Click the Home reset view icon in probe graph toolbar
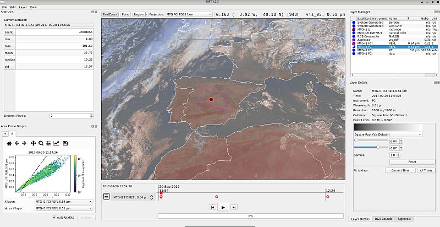 9,143
